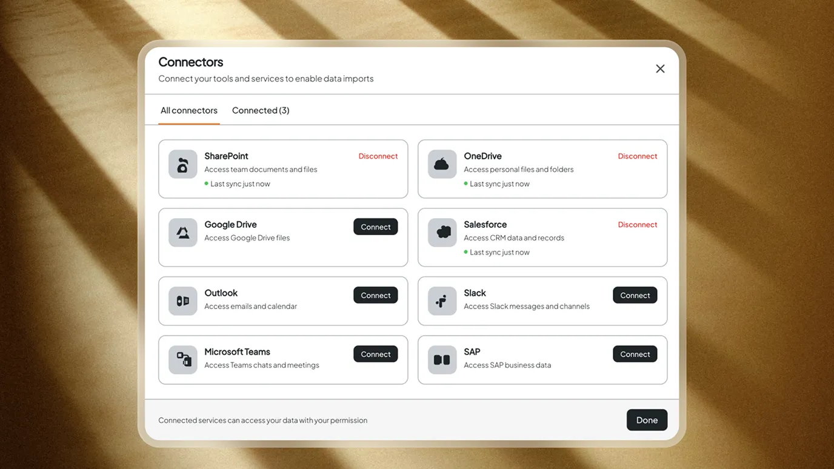Connect the Outlook service
The width and height of the screenshot is (834, 469).
(x=376, y=295)
